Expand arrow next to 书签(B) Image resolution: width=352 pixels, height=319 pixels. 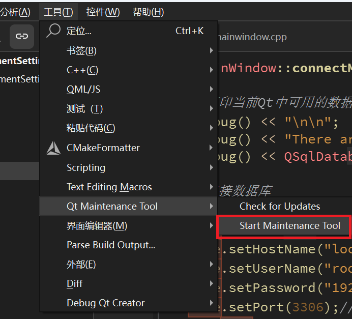point(211,50)
